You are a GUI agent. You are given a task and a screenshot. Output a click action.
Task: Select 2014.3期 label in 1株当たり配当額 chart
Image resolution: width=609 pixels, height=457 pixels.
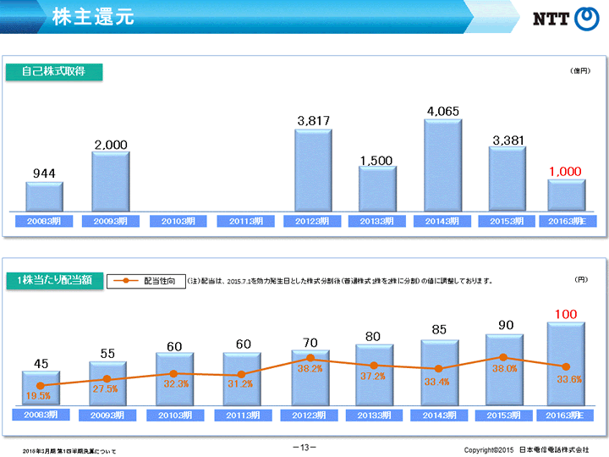pos(440,416)
